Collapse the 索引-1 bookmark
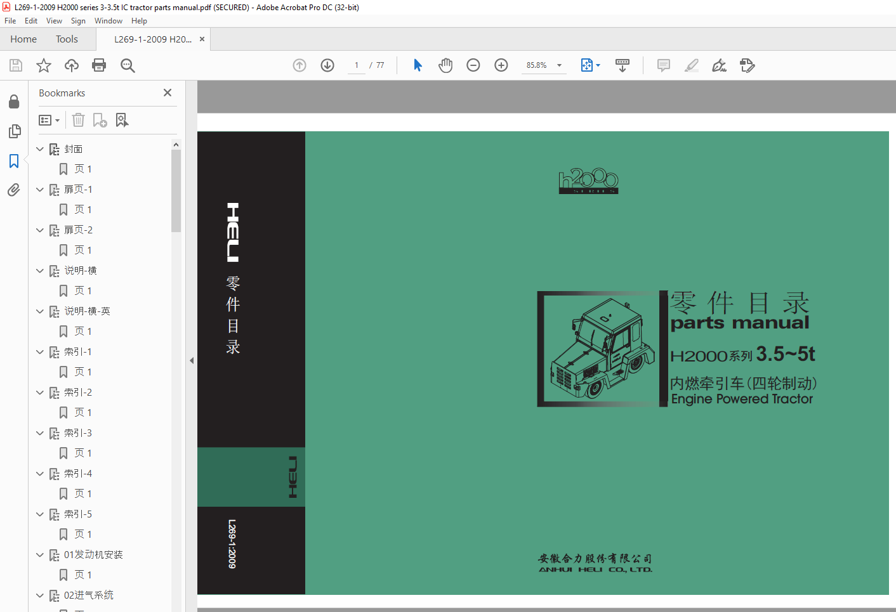Screen dimensions: 896x612 (x=40, y=352)
